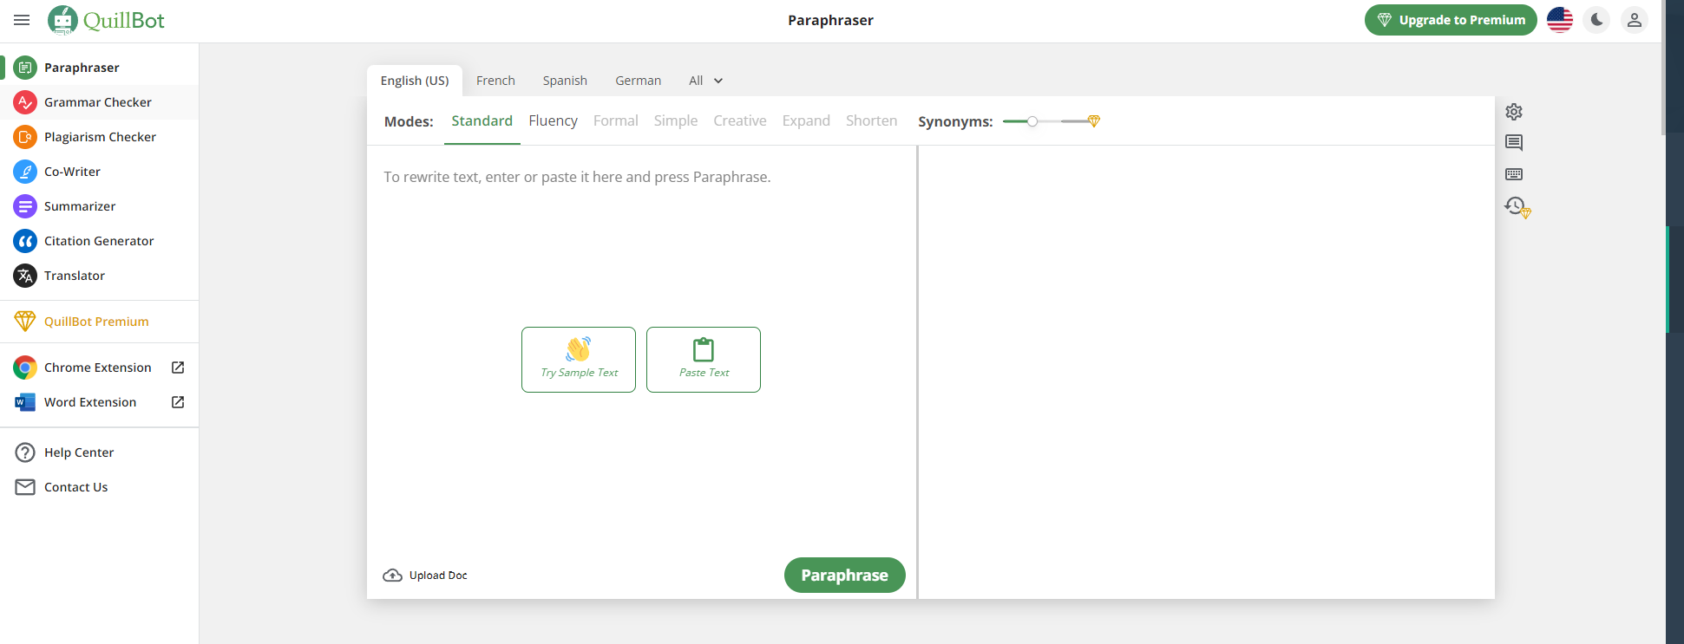Open Grammar Checker link text
The image size is (1684, 644).
pyautogui.click(x=98, y=102)
